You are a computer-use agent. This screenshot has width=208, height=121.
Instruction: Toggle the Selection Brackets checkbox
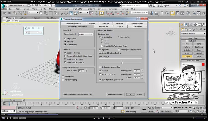(65, 53)
